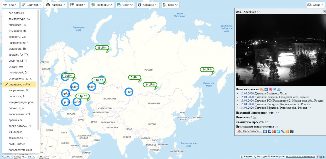Click the Google Plus share icon

274,131
